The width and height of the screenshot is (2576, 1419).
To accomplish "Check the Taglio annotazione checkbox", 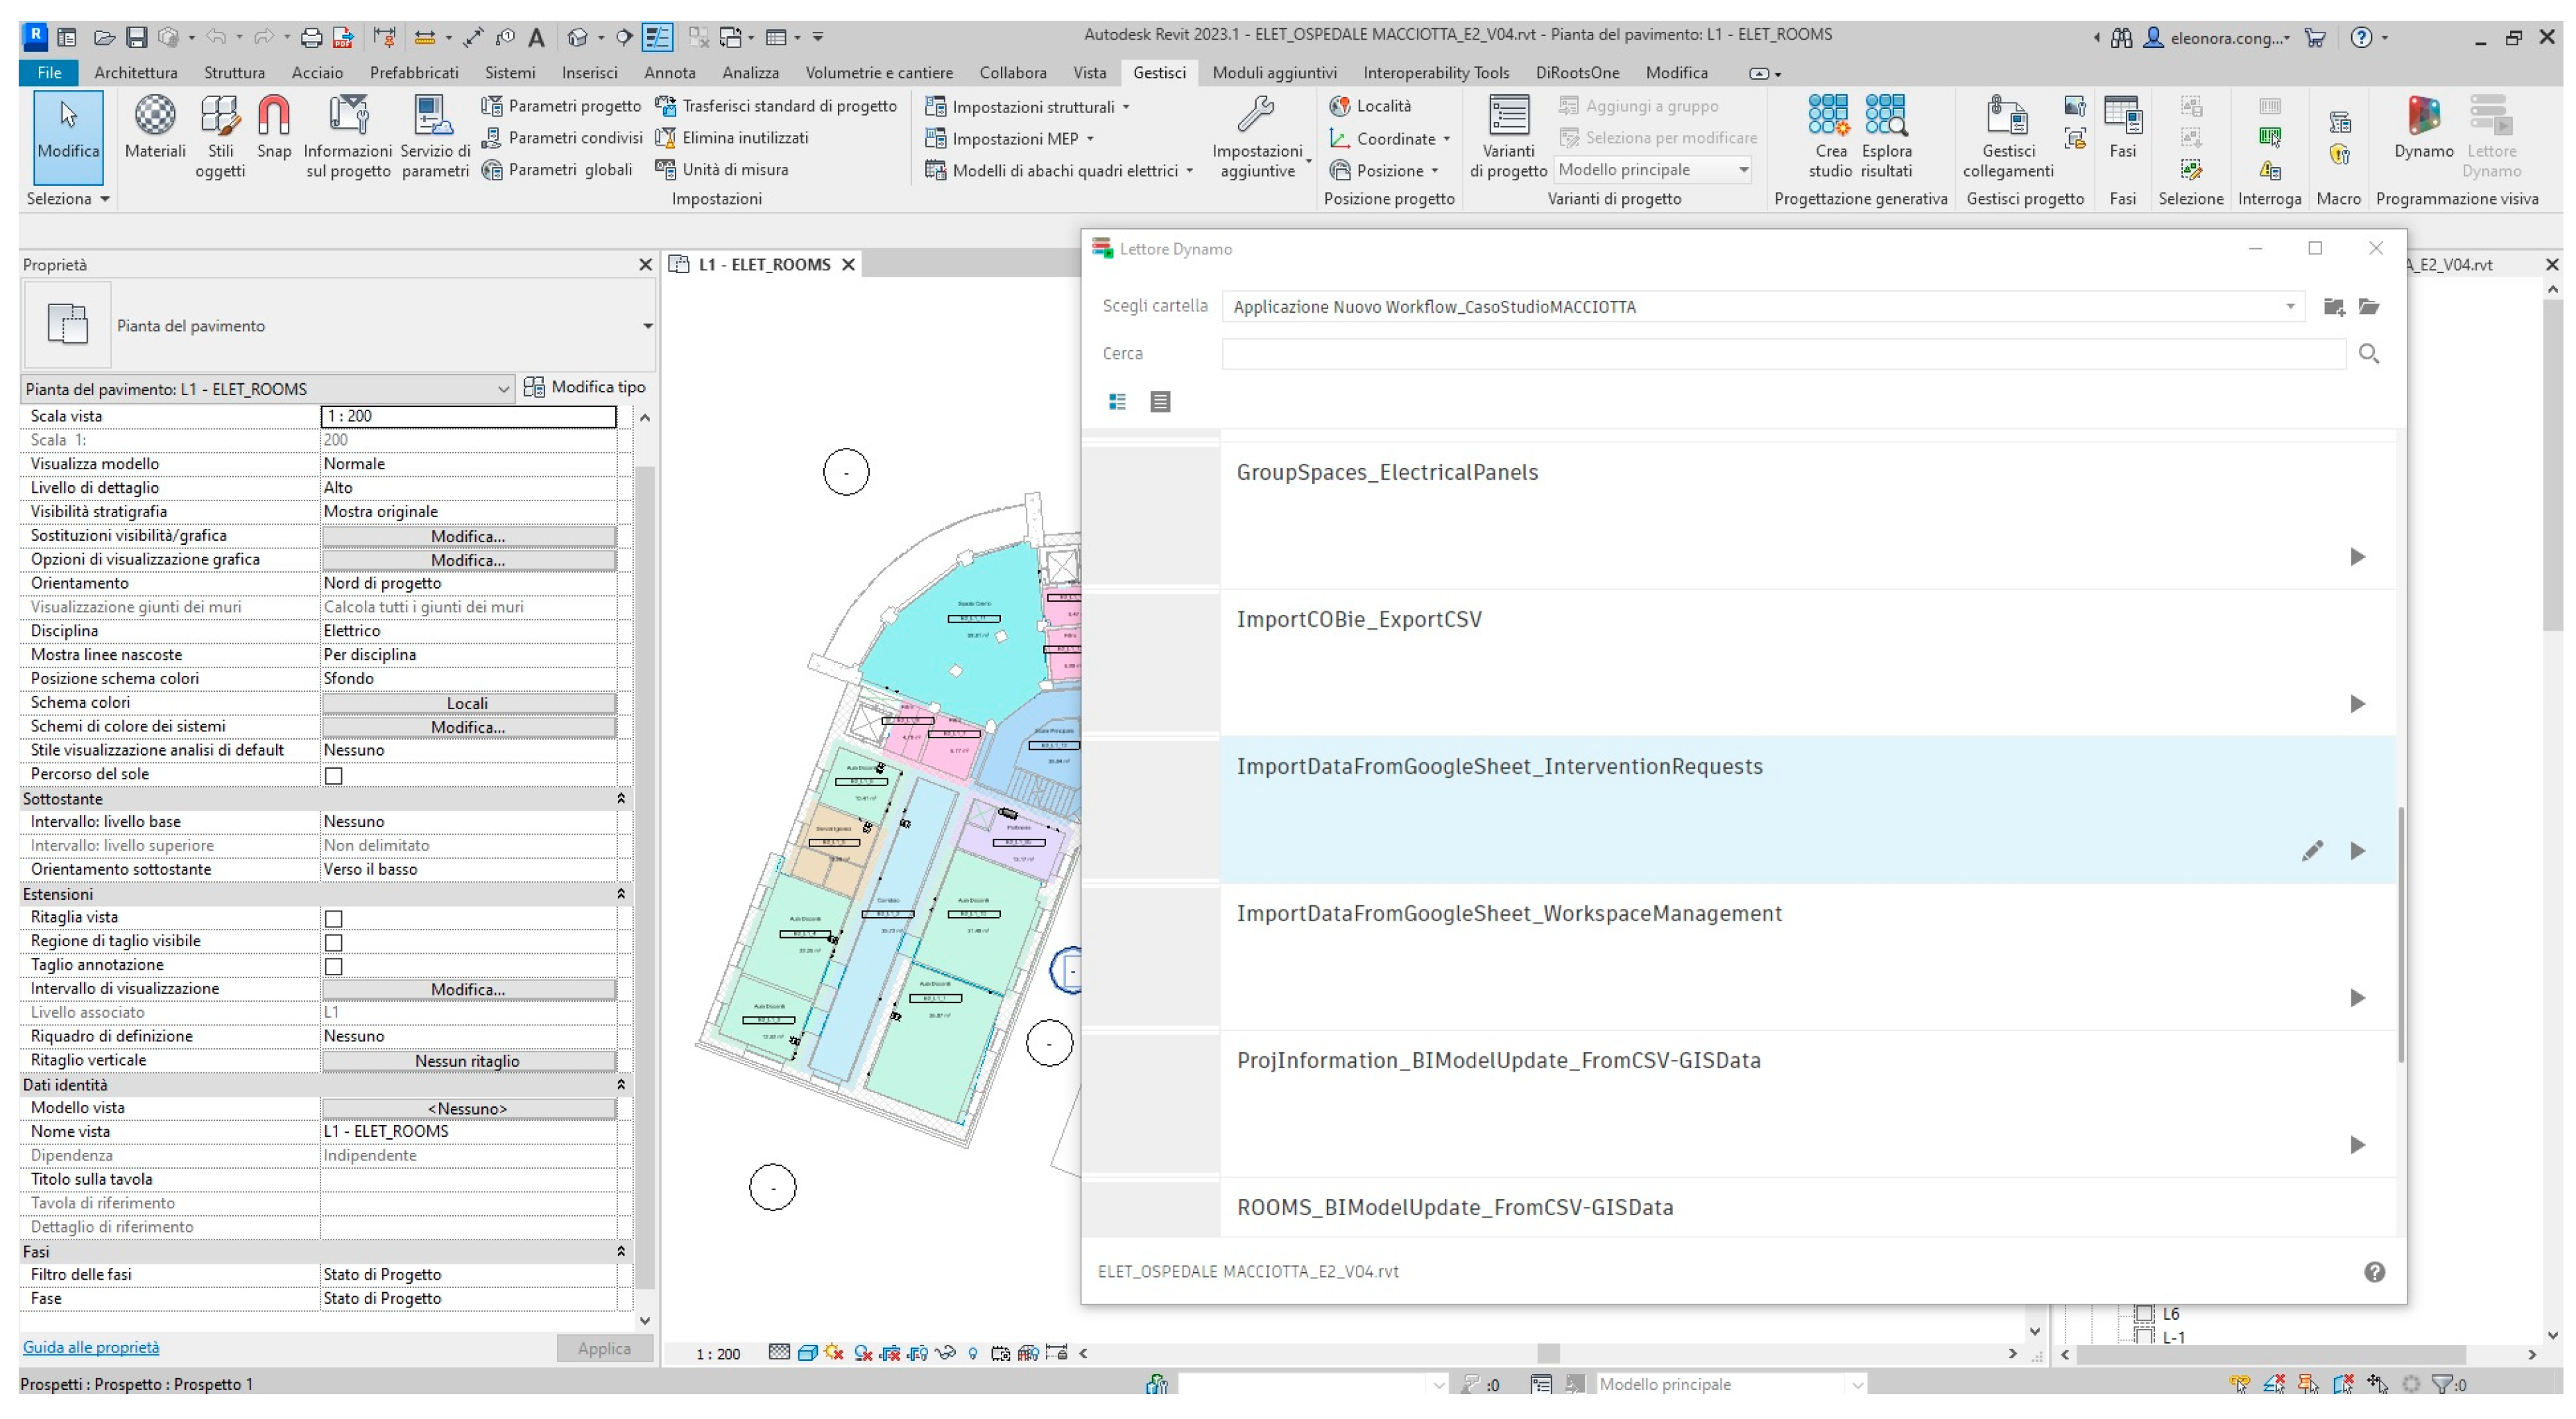I will (334, 966).
